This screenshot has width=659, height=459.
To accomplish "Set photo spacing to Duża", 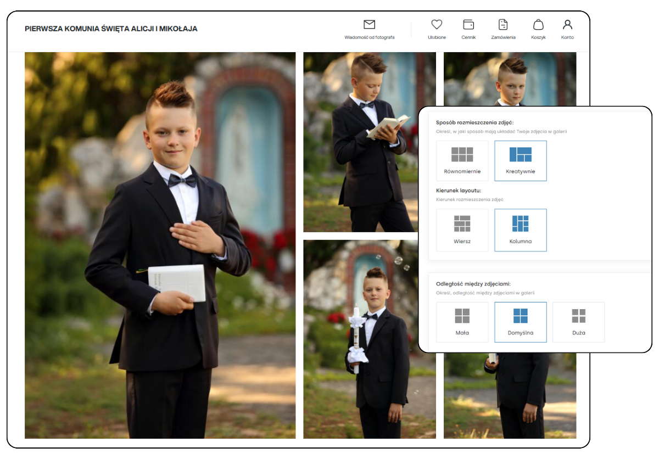I will 578,322.
